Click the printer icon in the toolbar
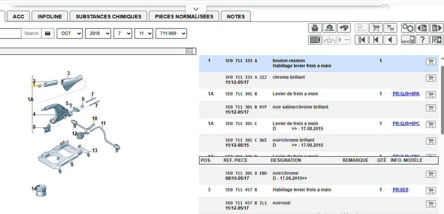This screenshot has width=444, height=214. click(316, 28)
